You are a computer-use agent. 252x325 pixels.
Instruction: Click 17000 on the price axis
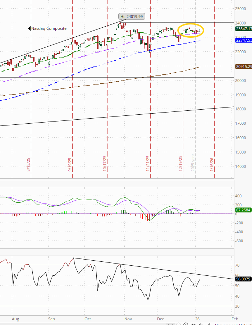coord(240,123)
